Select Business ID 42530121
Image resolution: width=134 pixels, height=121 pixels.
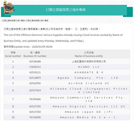pyautogui.click(x=35, y=73)
